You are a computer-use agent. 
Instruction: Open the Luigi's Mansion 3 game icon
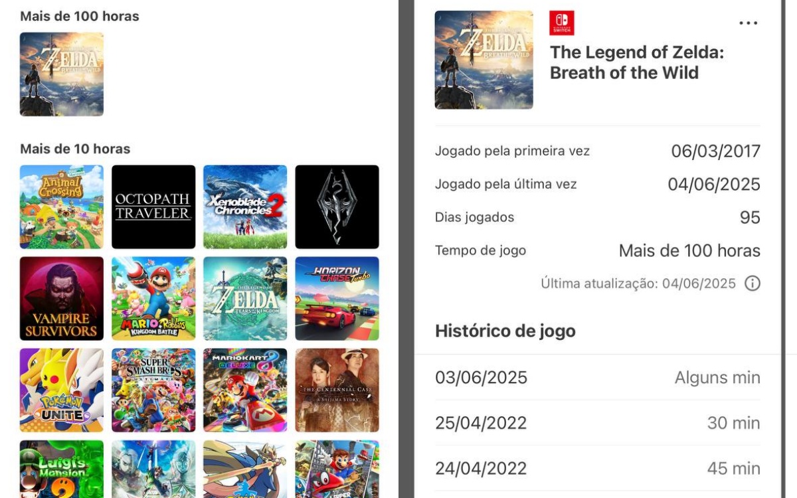(x=62, y=471)
